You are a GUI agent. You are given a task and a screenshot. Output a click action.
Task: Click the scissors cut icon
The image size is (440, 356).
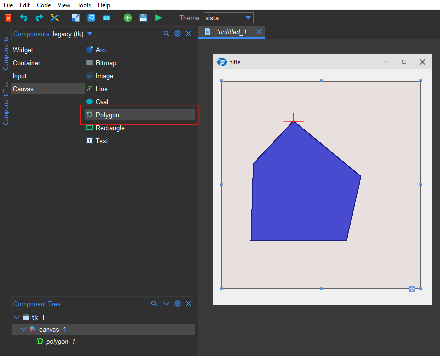pos(55,18)
